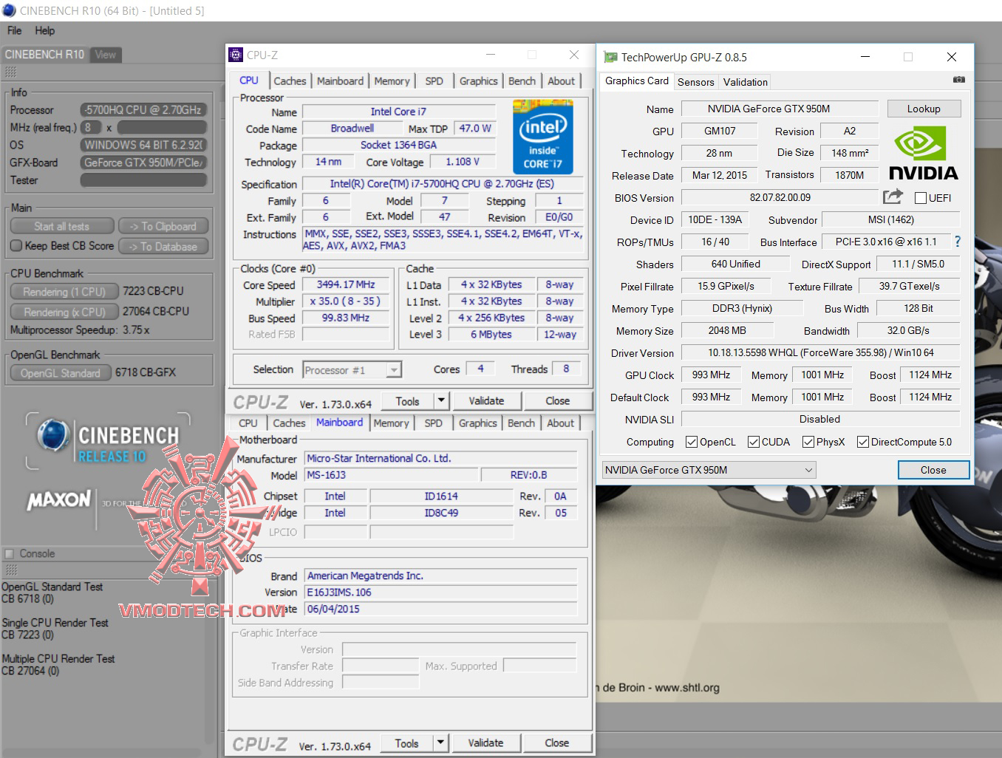Screen dimensions: 1002x758
Task: Toggle the PhysX checkbox
Action: pyautogui.click(x=808, y=442)
